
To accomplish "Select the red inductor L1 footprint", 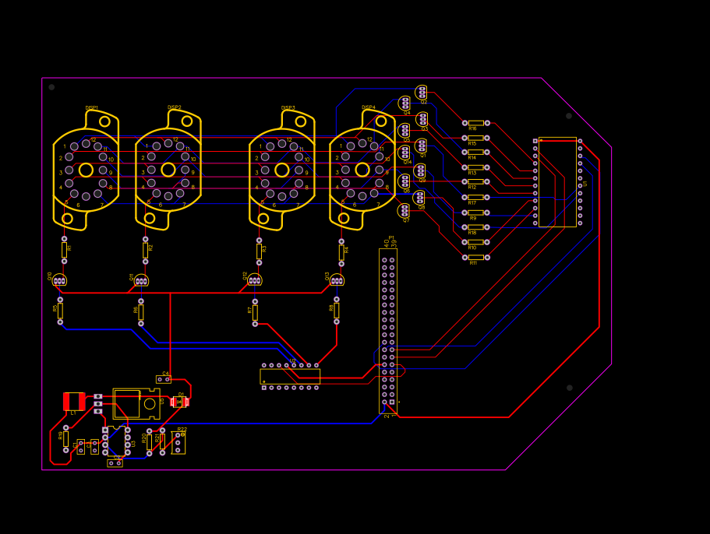I will 74,402.
